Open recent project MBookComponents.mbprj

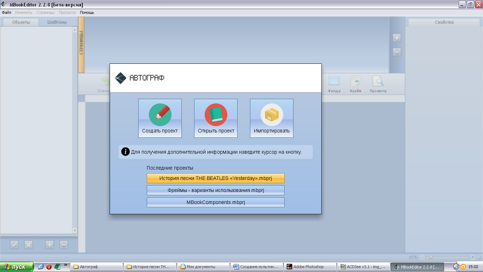(216, 202)
